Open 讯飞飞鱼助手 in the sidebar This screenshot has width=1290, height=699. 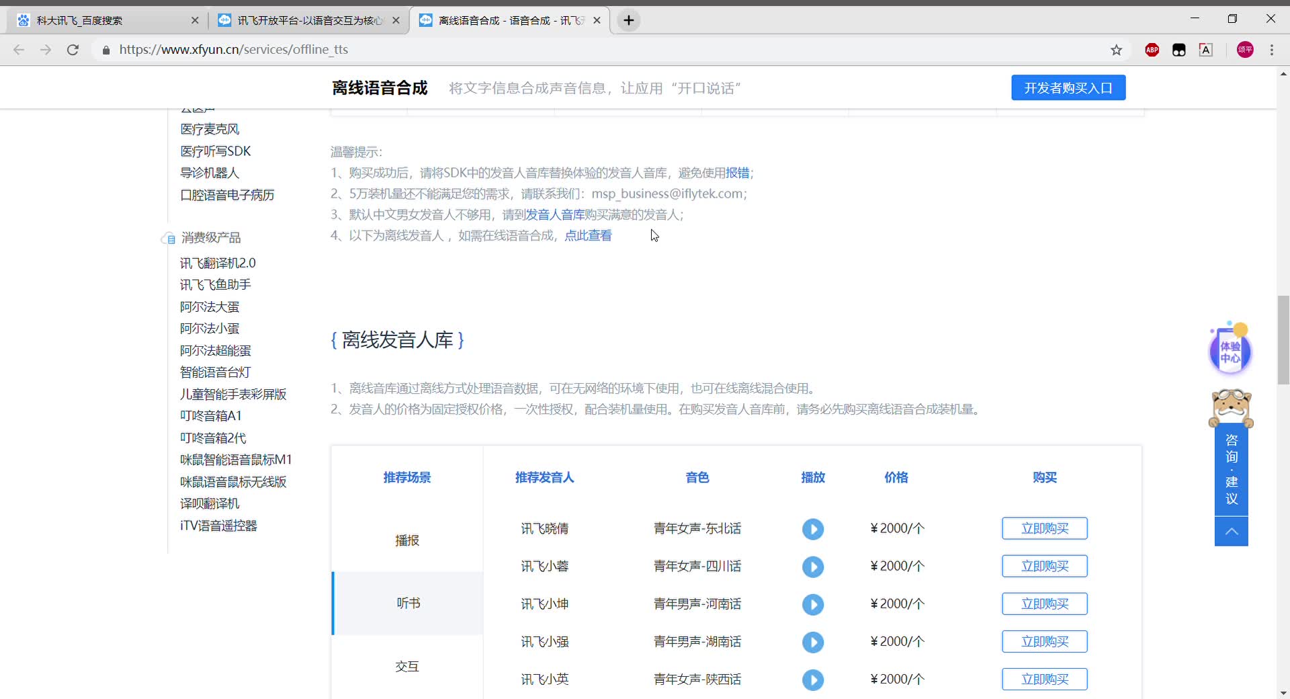215,284
